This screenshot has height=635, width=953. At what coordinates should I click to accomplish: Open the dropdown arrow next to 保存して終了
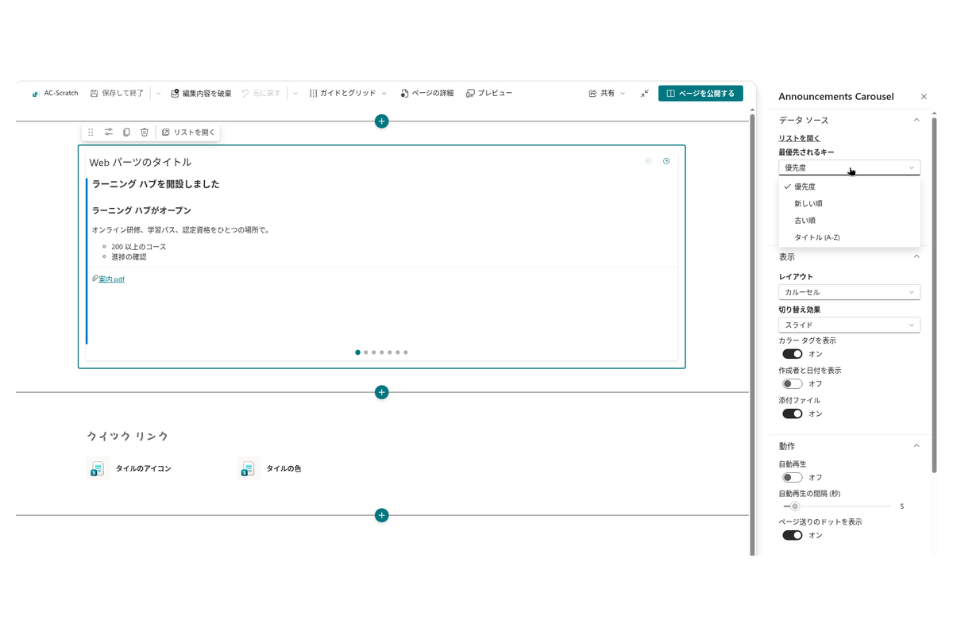(158, 93)
